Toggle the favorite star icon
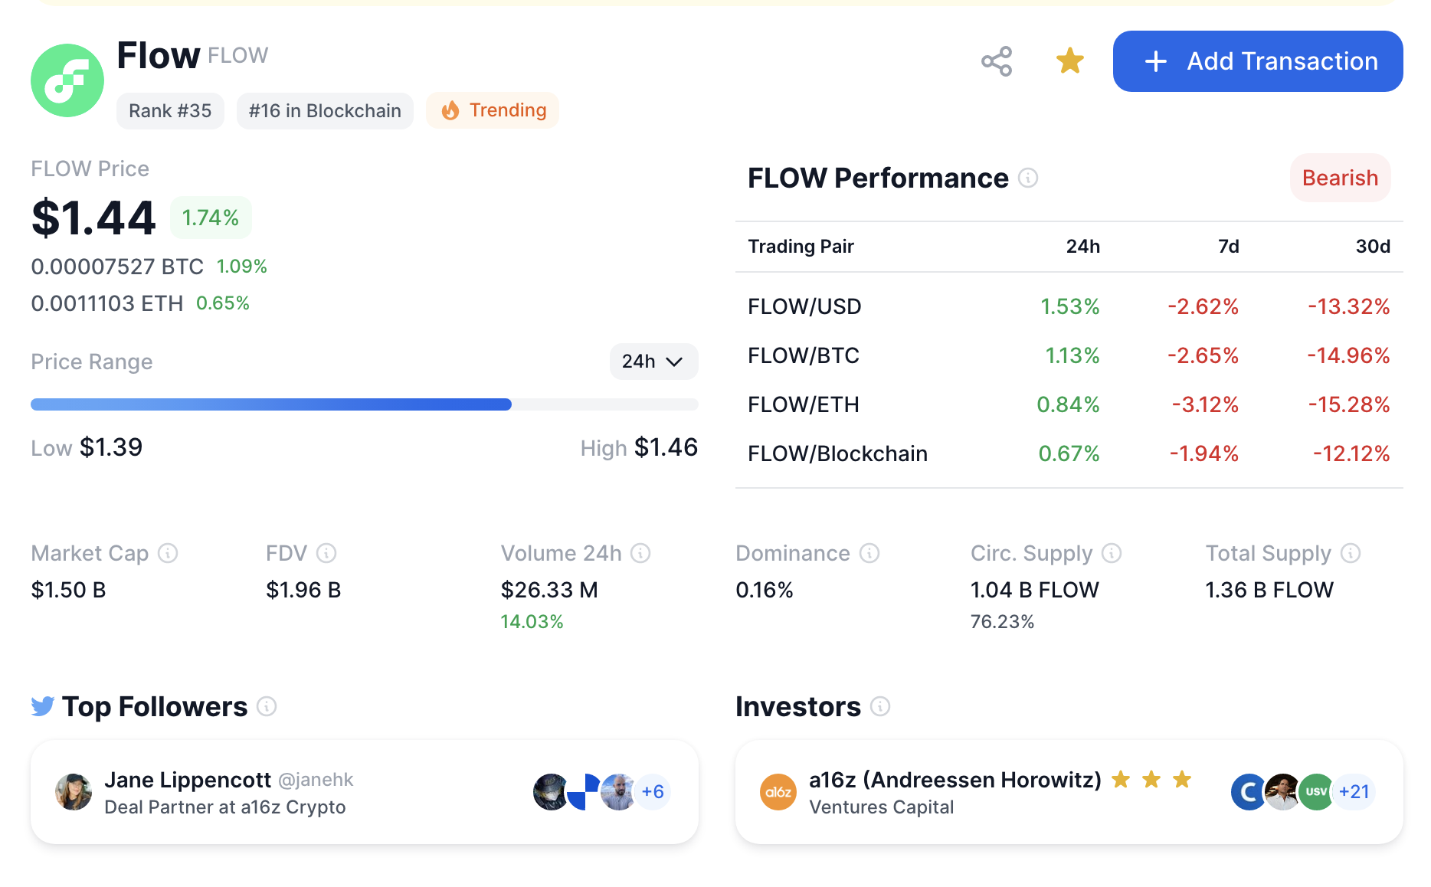 [1069, 61]
